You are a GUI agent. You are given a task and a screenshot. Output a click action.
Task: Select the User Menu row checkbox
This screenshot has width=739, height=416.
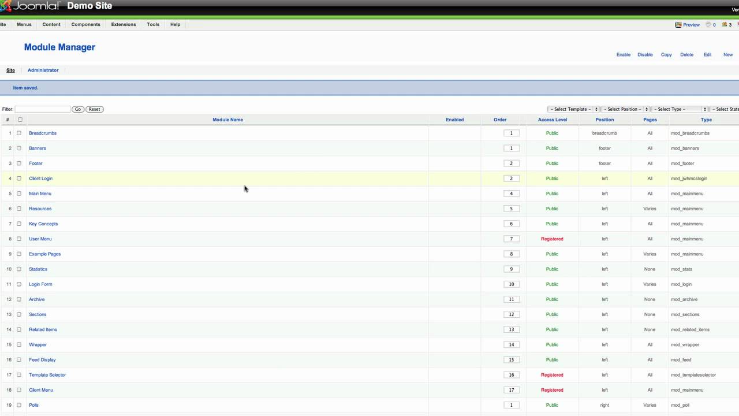coord(19,239)
